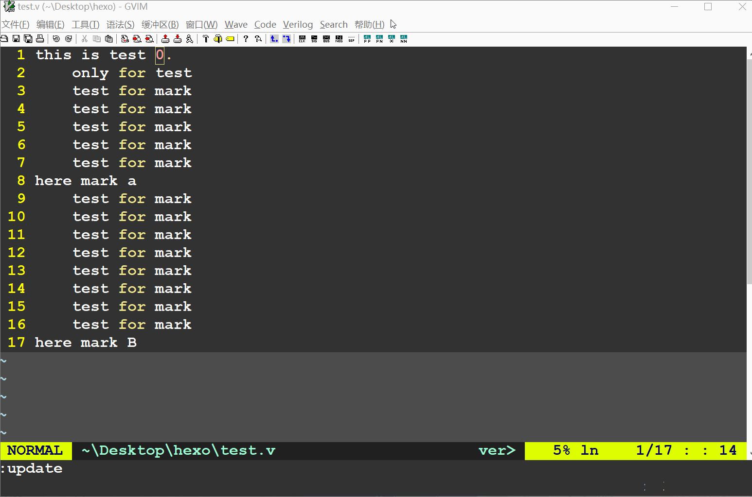
Task: Open Find and Replace (A→B) icon
Action: 125,39
